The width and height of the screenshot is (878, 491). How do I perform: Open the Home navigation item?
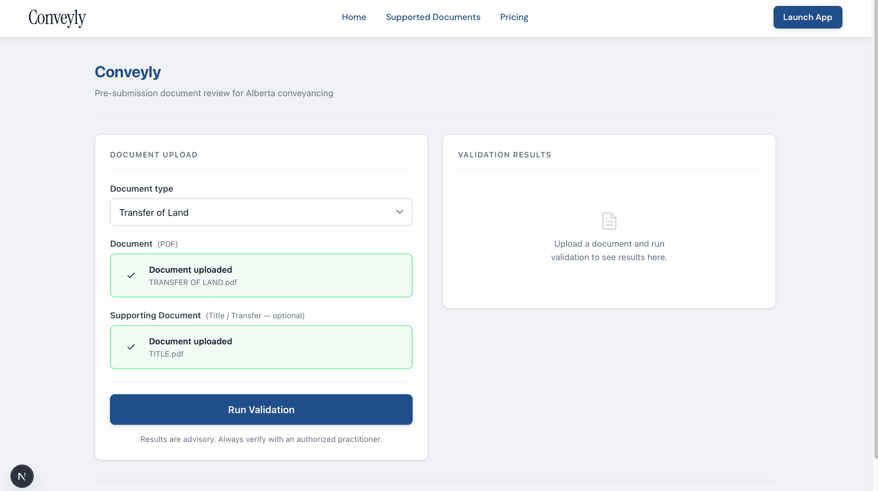point(353,17)
